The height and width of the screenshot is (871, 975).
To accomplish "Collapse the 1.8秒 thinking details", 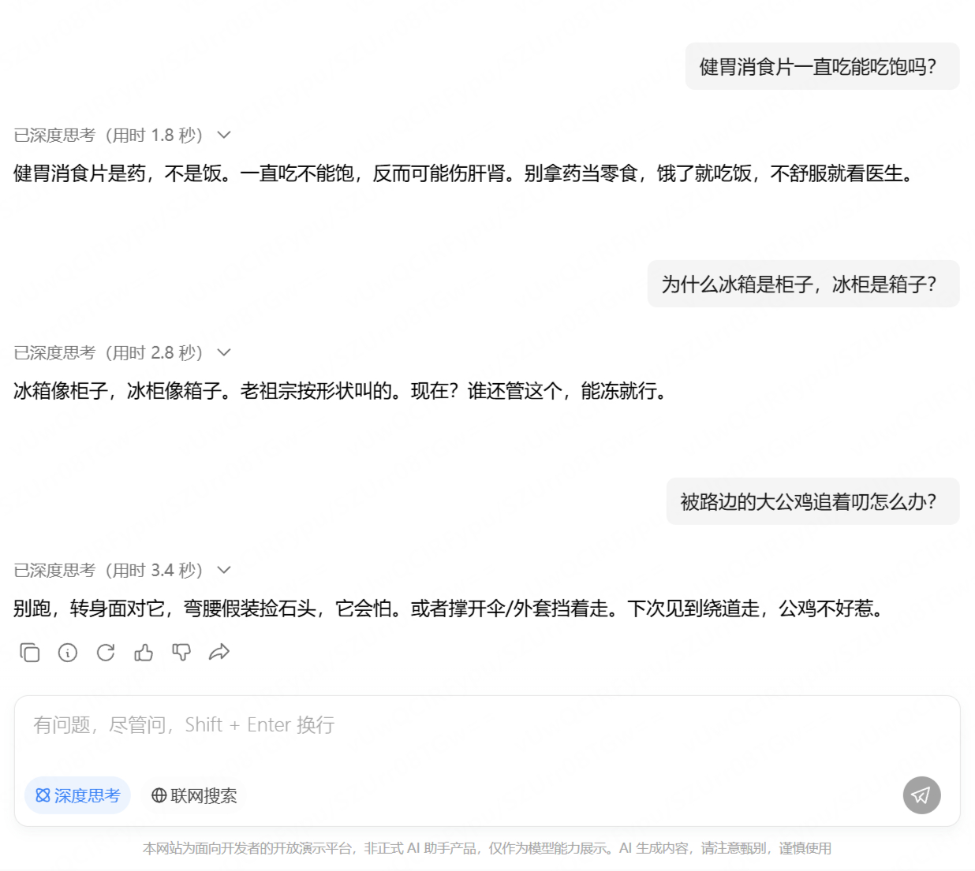I will click(223, 135).
